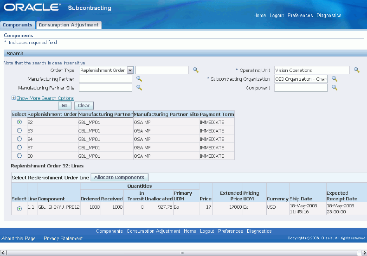Screen dimensions: 367x256
Task: Click the footer Diagnostics link
Action: (259, 231)
